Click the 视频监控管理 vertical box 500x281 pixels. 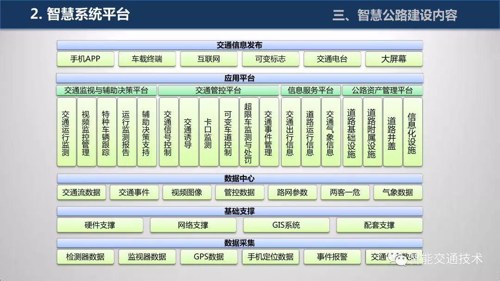coord(87,132)
